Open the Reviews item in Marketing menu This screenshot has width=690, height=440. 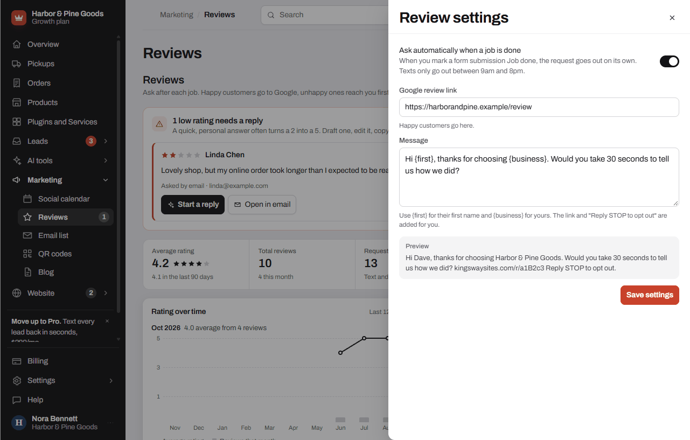coord(66,217)
